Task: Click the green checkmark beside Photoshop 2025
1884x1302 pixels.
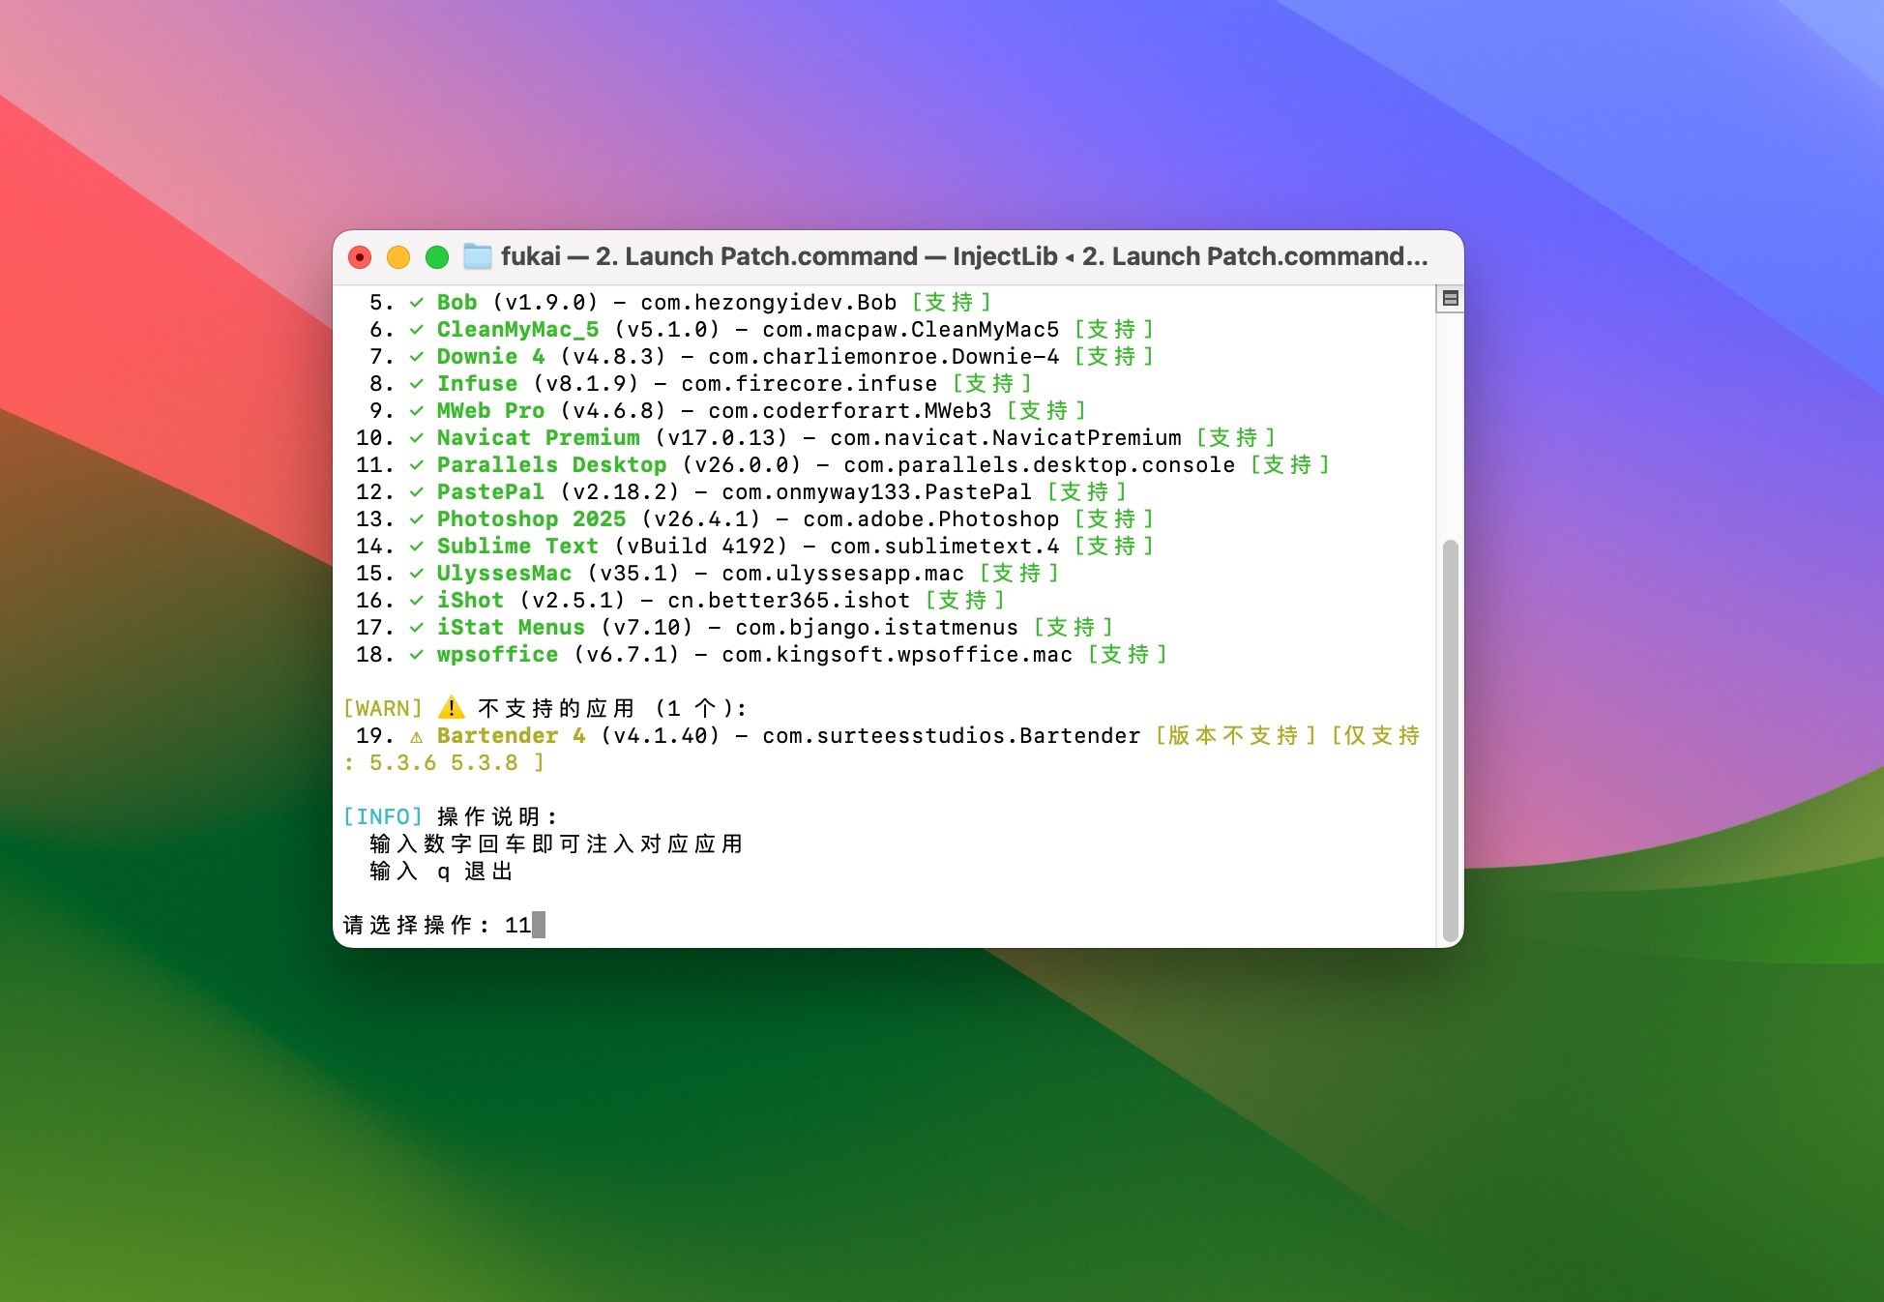Action: tap(416, 519)
